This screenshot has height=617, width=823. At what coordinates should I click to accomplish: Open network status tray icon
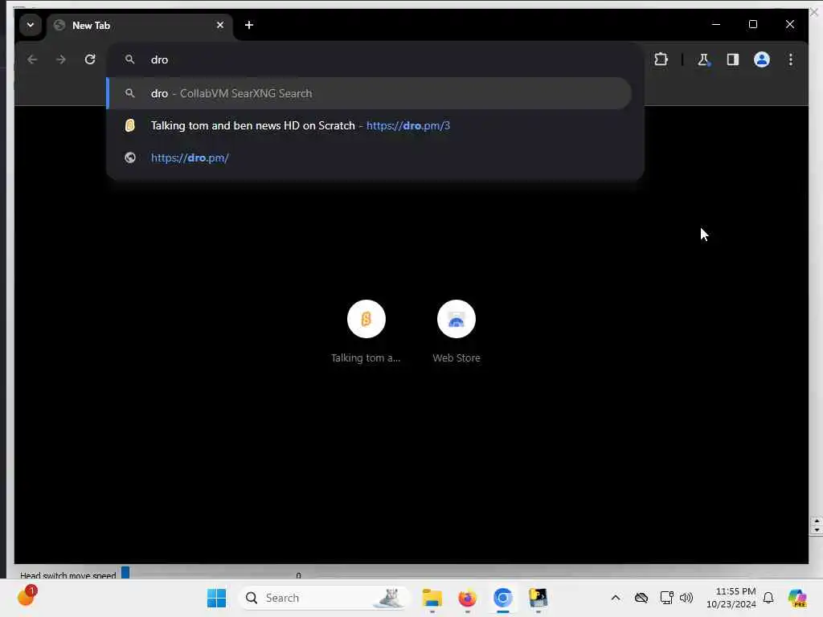point(666,598)
